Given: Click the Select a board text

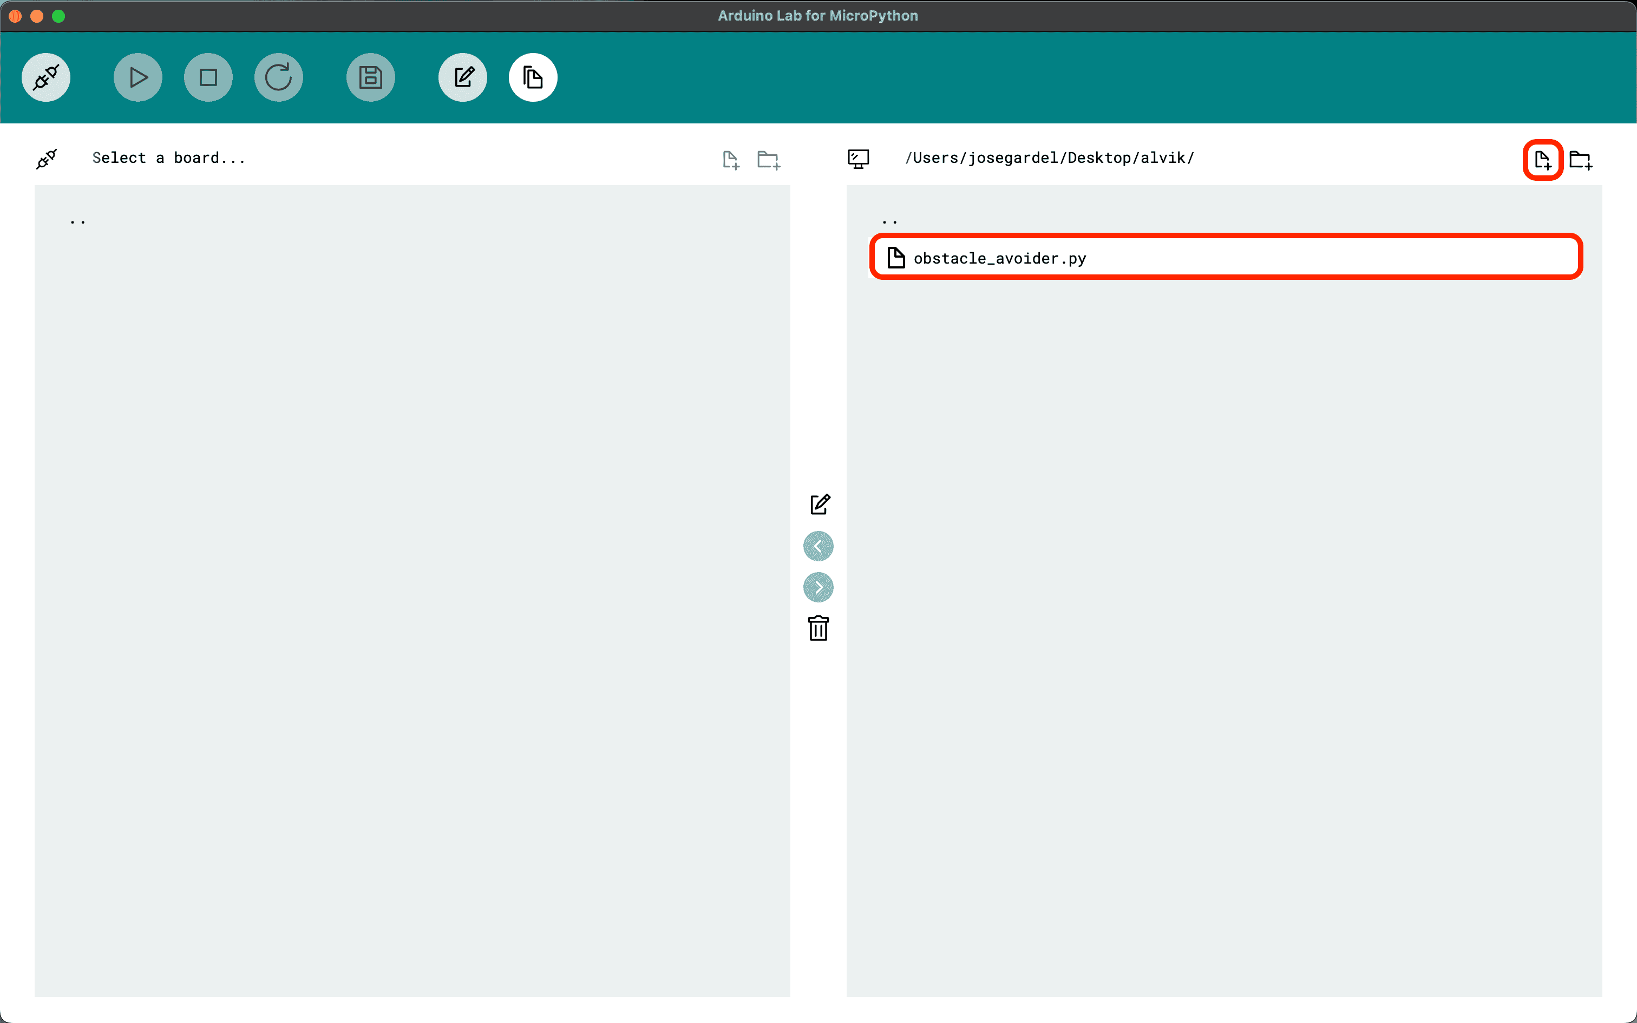Looking at the screenshot, I should 168,158.
